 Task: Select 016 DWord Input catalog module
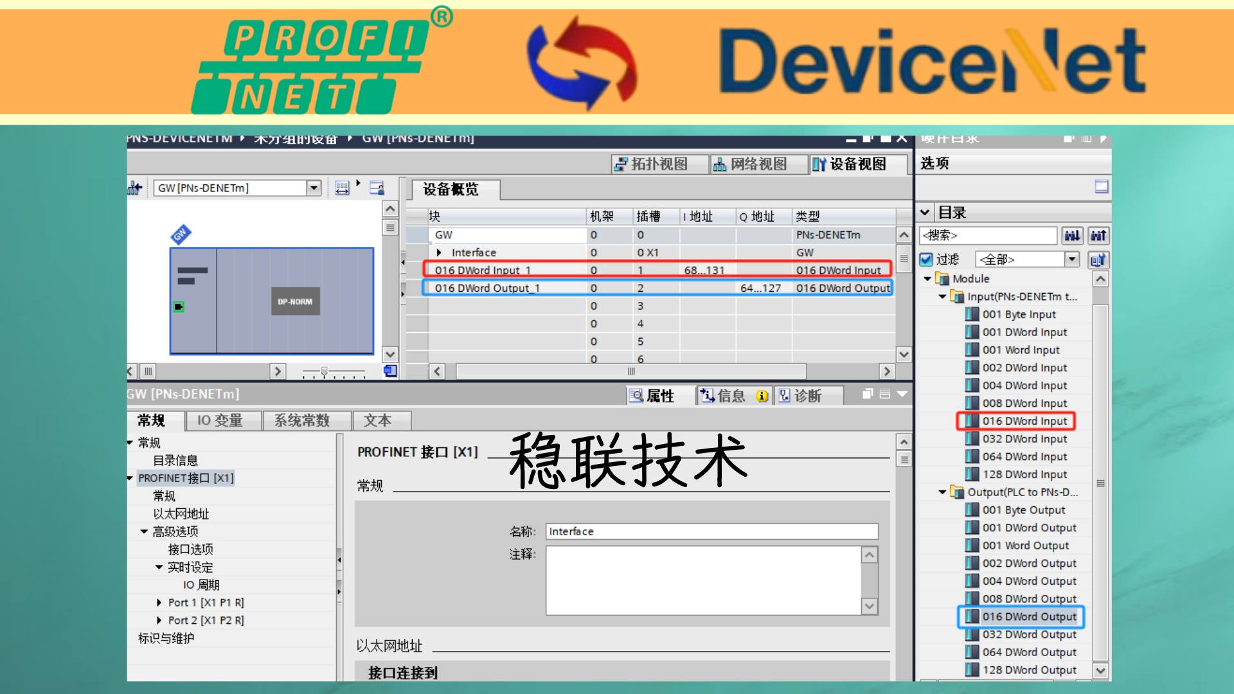pos(1024,421)
